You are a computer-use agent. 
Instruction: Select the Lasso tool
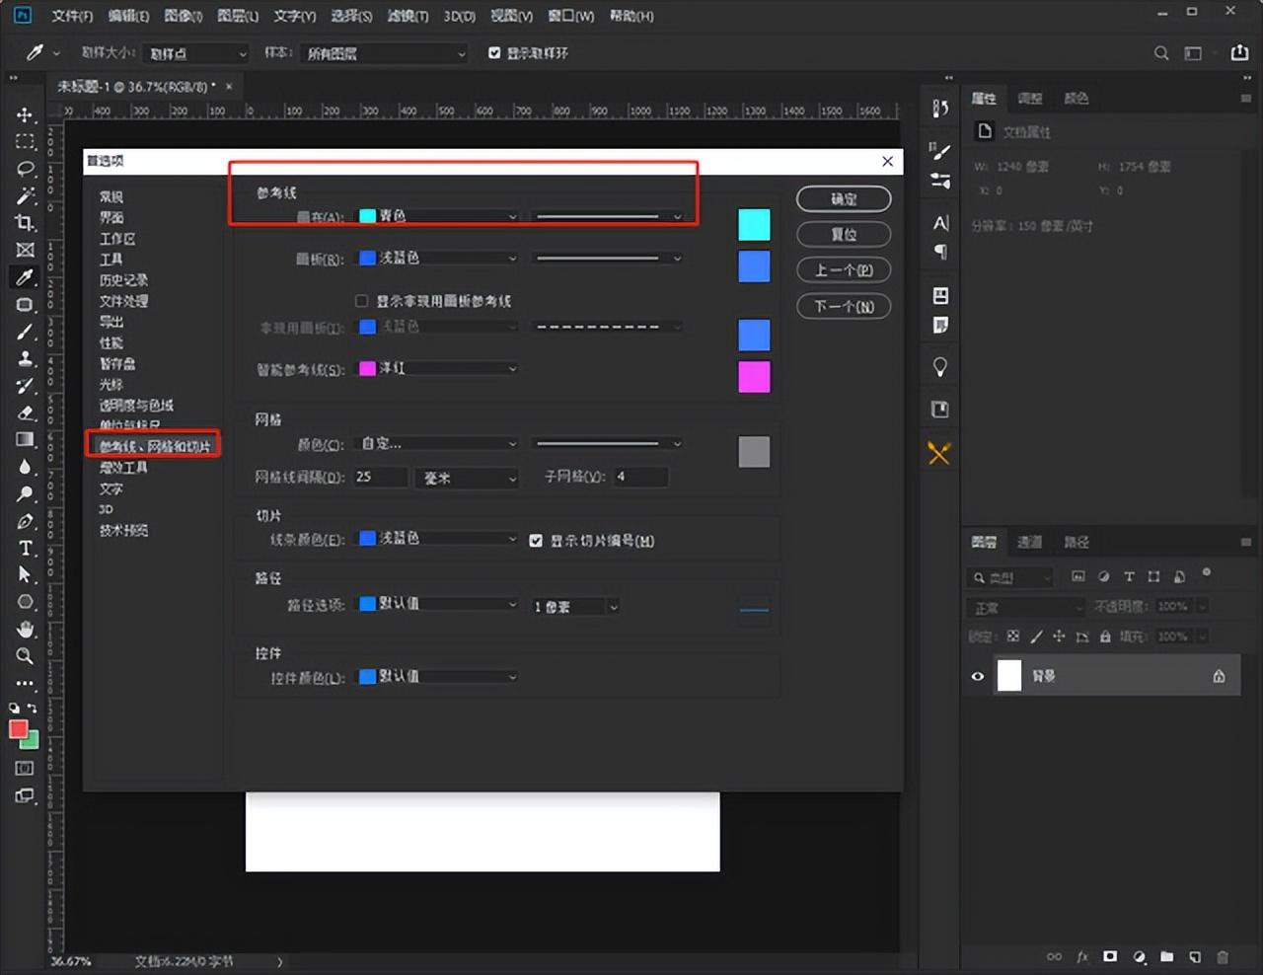25,169
